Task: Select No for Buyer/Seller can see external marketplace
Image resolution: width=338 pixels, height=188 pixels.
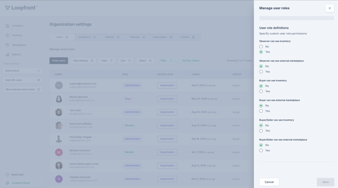Action: click(261, 145)
